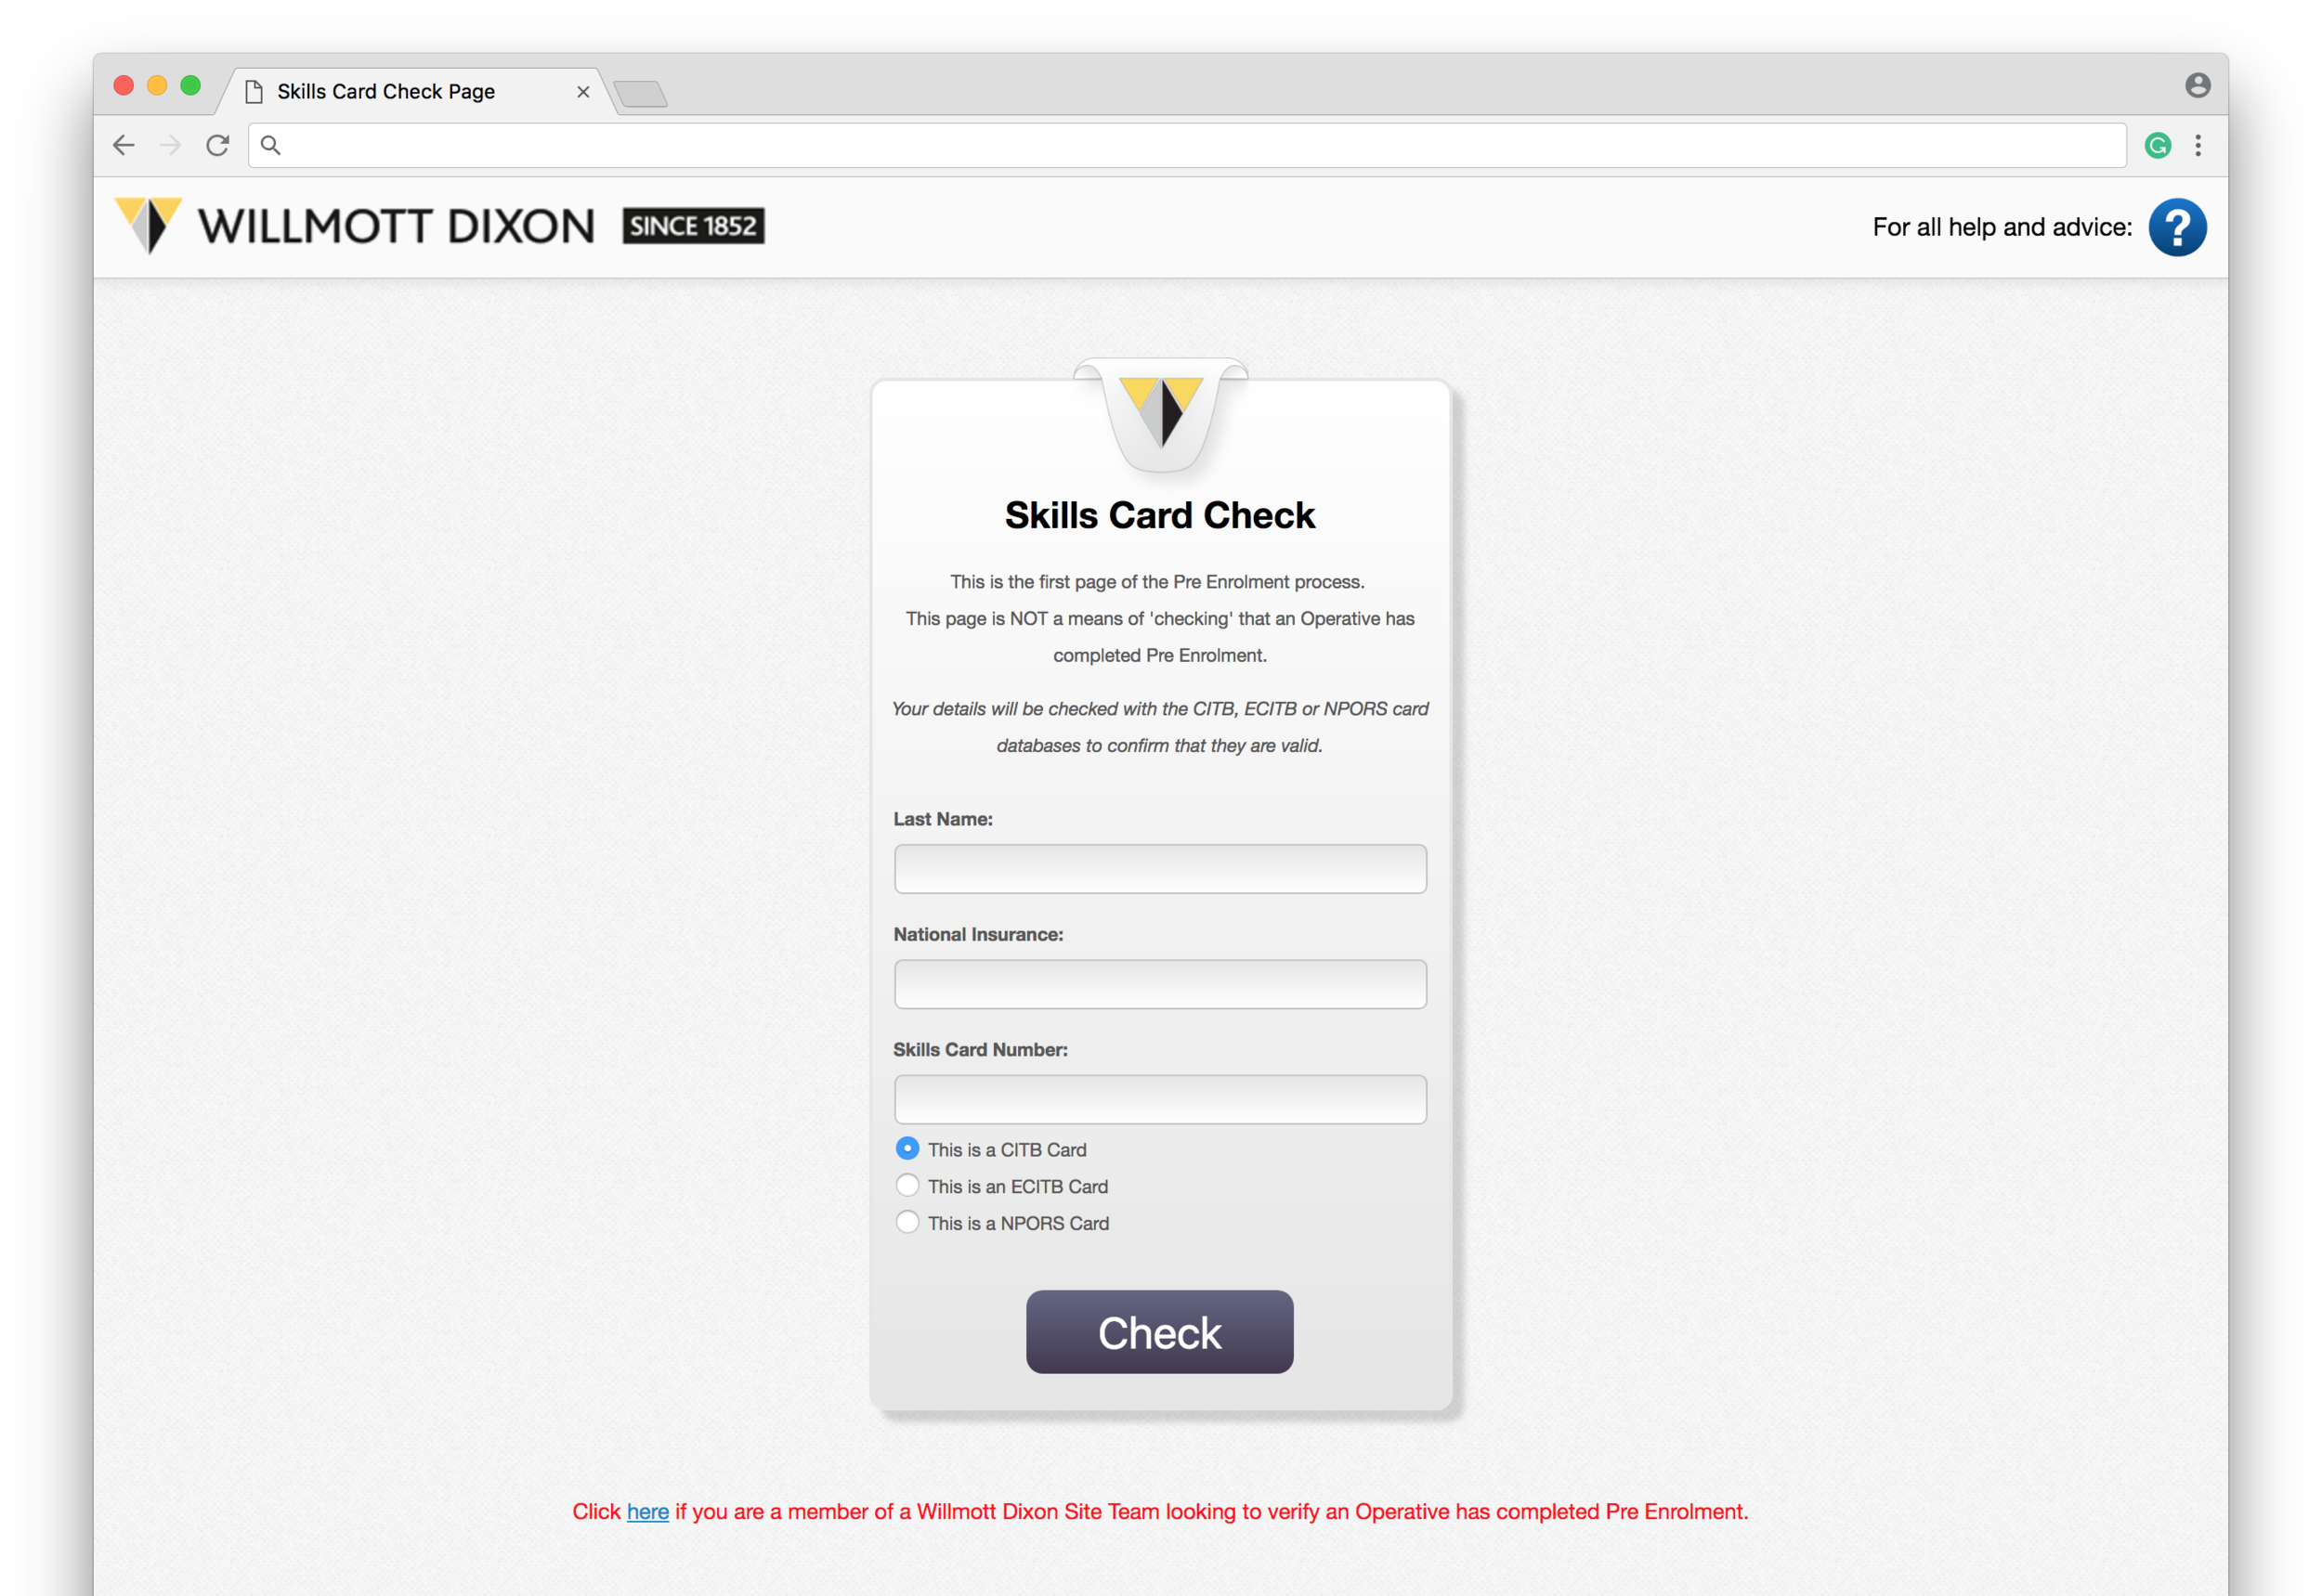
Task: Reload the page with refresh icon
Action: coord(217,146)
